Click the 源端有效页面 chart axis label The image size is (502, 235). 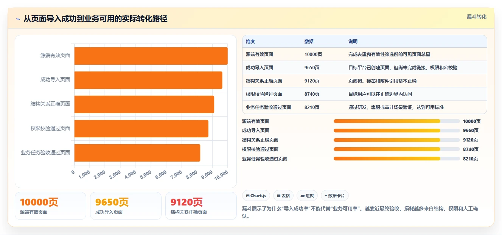55,55
